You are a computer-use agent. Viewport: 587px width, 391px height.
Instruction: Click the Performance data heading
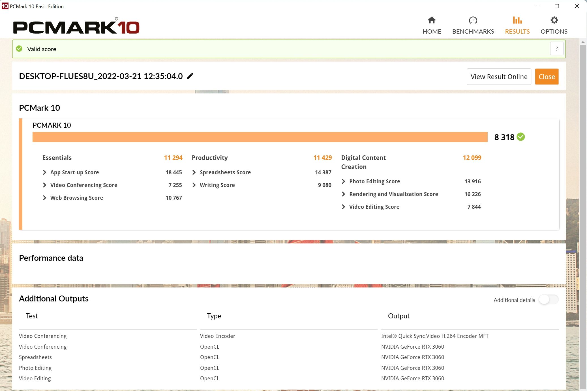[x=51, y=258]
